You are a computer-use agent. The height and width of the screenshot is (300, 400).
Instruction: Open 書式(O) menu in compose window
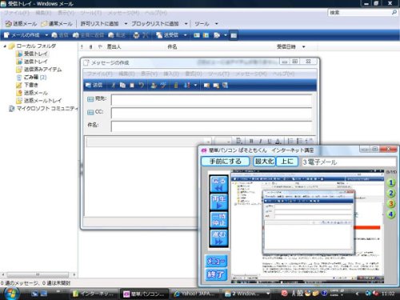[194, 74]
